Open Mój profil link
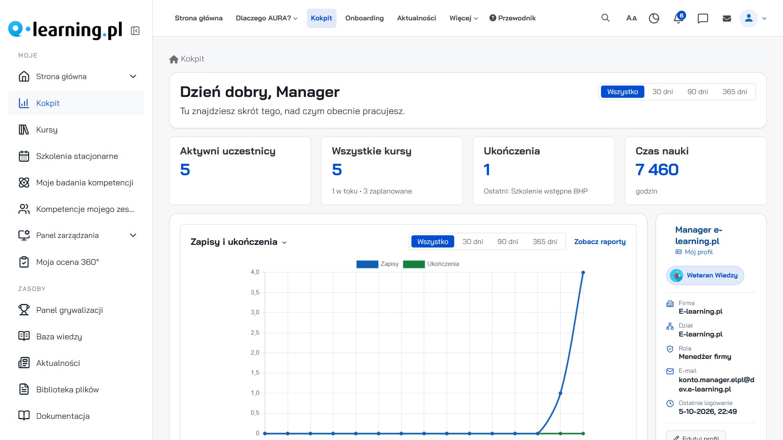The height and width of the screenshot is (440, 783). click(694, 252)
